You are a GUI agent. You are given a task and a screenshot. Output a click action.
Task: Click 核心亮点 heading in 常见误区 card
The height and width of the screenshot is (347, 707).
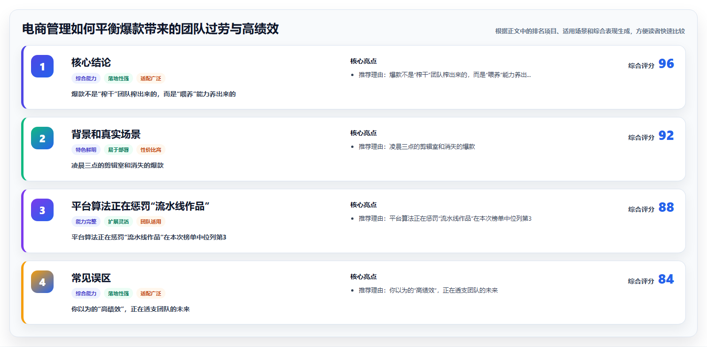point(363,277)
